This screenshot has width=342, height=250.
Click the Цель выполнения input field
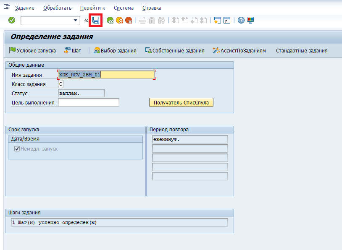88,102
